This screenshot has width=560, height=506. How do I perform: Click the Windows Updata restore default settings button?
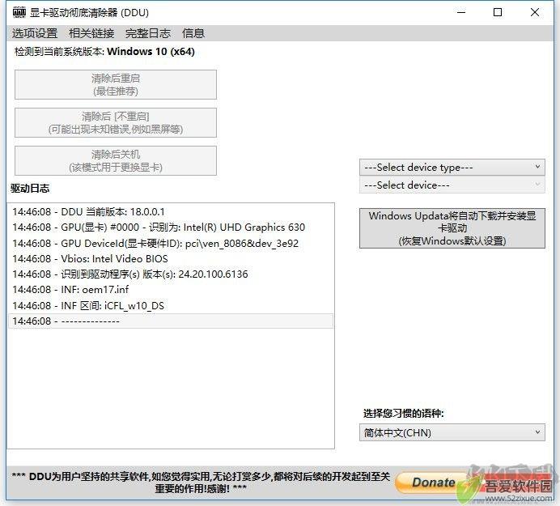[452, 228]
